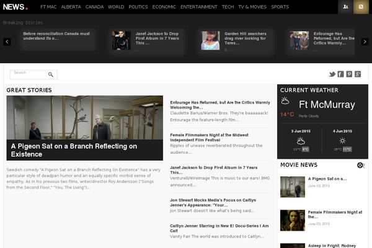Click 'Vanity Fair The world was introduced' excerpt

tap(217, 236)
